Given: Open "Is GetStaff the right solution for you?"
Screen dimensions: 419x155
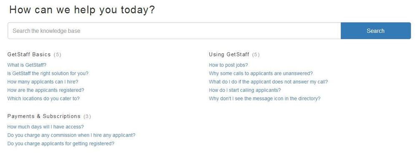Looking at the screenshot, I should pyautogui.click(x=48, y=73).
